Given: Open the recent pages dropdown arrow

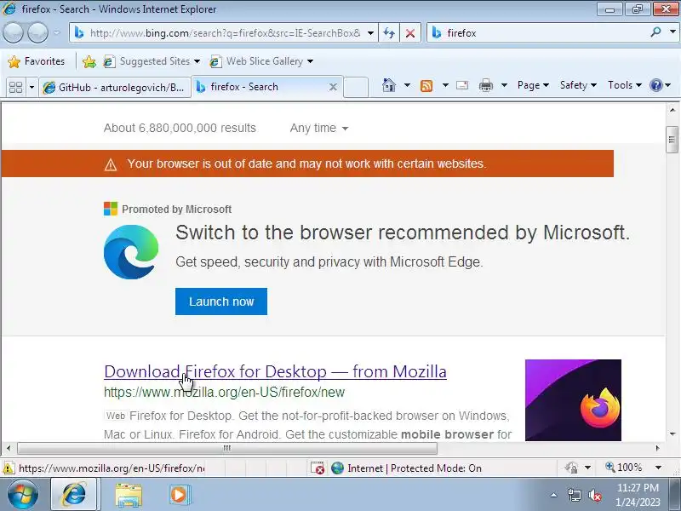Looking at the screenshot, I should (x=57, y=33).
